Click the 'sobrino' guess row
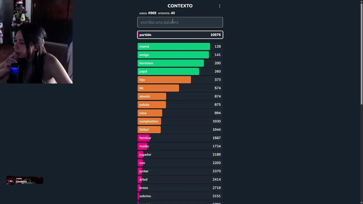 tap(145, 196)
